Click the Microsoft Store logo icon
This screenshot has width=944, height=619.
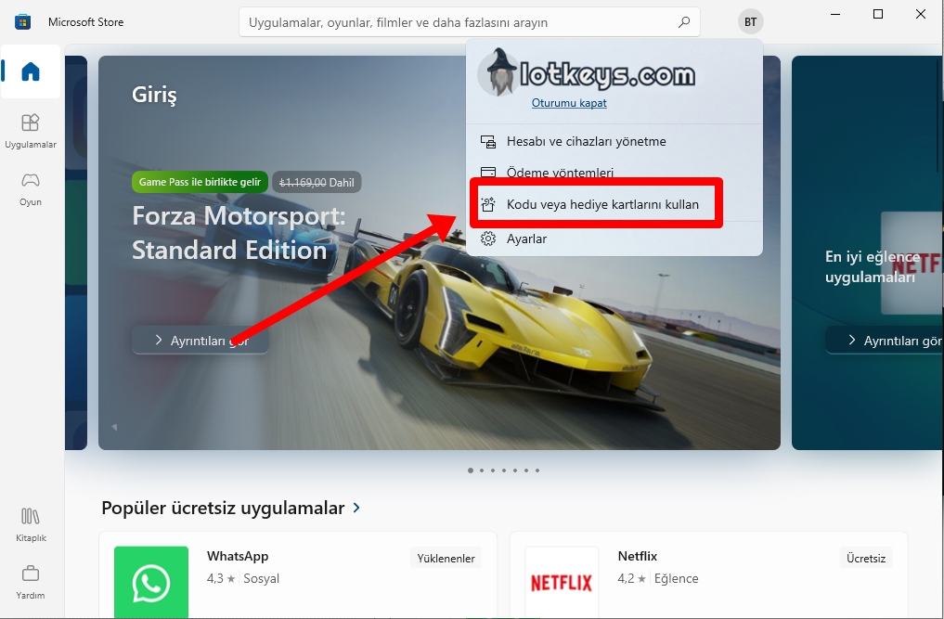point(23,22)
